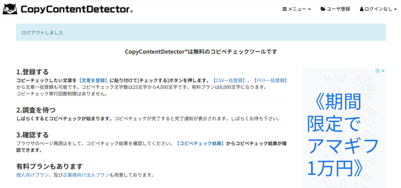Open the ログインなし account menu

coord(379,9)
